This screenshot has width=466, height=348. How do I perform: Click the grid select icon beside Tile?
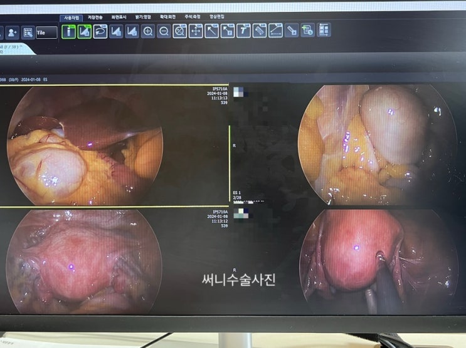(x=28, y=33)
